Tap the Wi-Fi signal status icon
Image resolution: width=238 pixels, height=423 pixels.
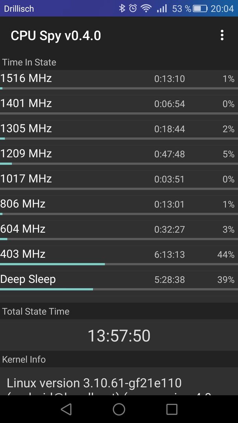(146, 8)
